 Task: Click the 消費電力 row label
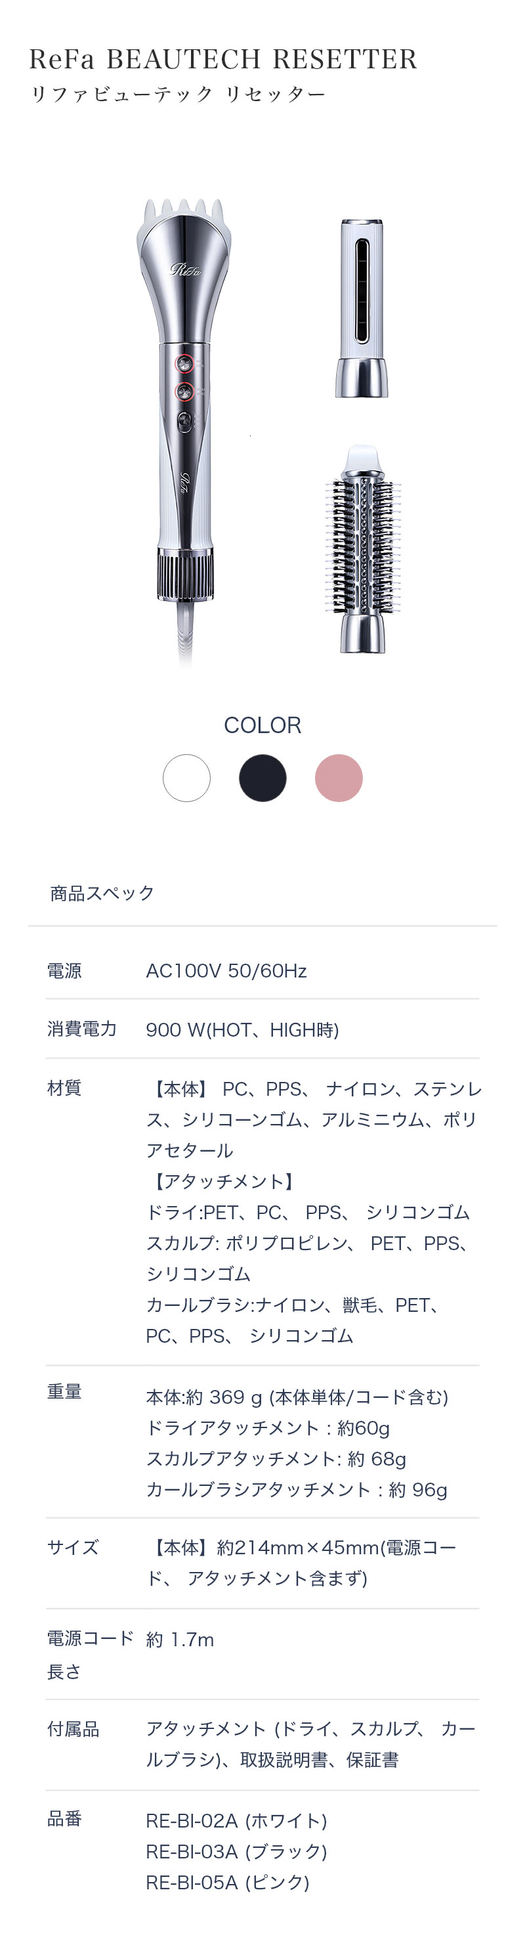point(82,1029)
